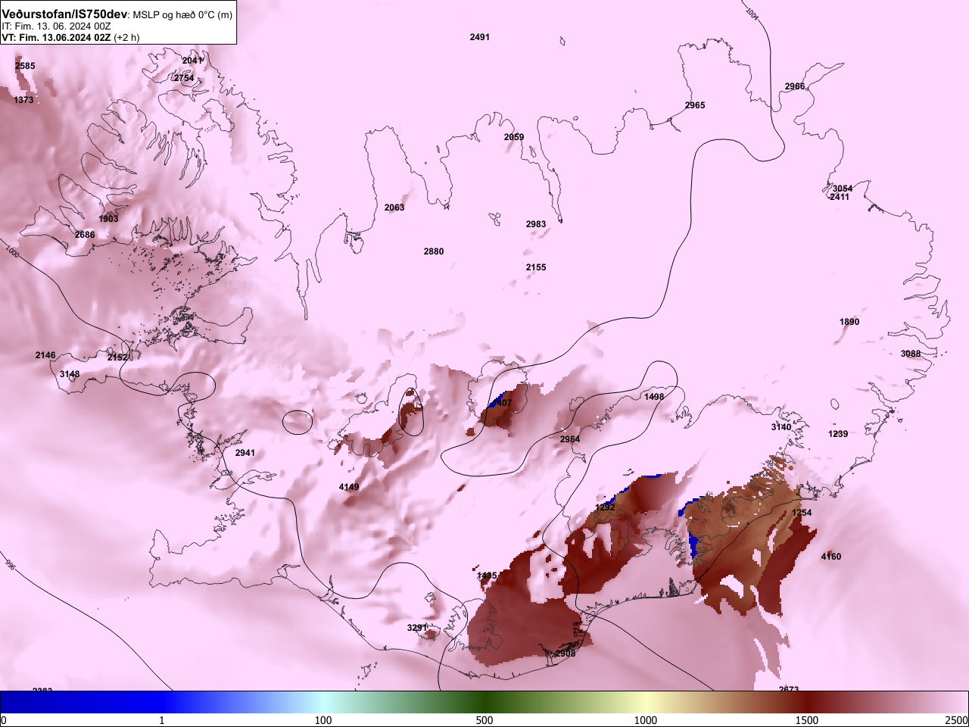Select the 3054 label on the east coast
This screenshot has width=969, height=727.
tap(843, 189)
